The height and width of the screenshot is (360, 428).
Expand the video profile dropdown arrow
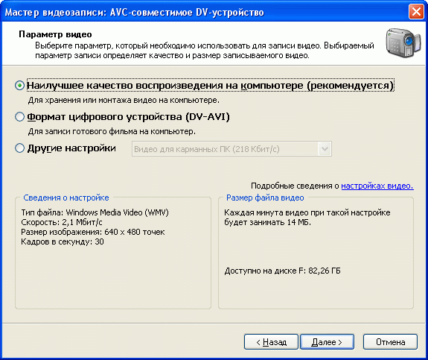(325, 149)
